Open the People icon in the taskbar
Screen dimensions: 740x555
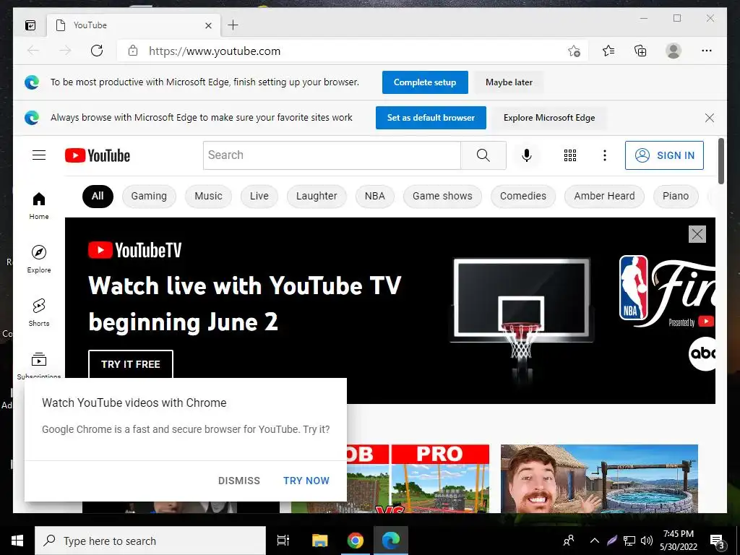click(x=569, y=541)
